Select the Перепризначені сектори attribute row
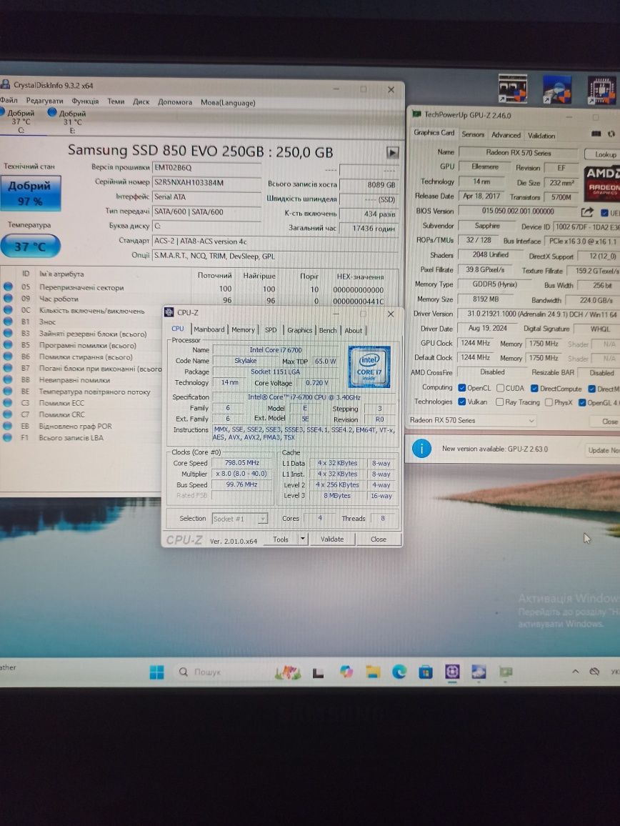The image size is (620, 826). click(x=199, y=288)
